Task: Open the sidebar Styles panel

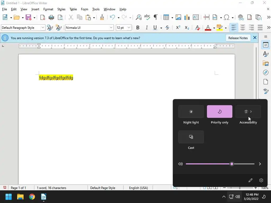Action: click(x=266, y=54)
